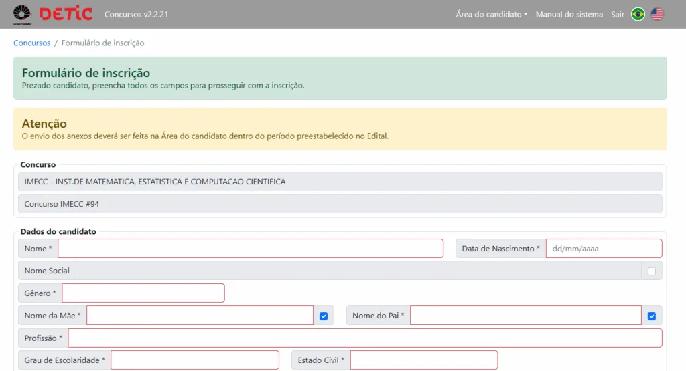The image size is (686, 371).
Task: Expand the Grau de Escolaridade selector
Action: (x=194, y=360)
